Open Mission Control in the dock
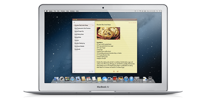 pyautogui.click(x=67, y=79)
